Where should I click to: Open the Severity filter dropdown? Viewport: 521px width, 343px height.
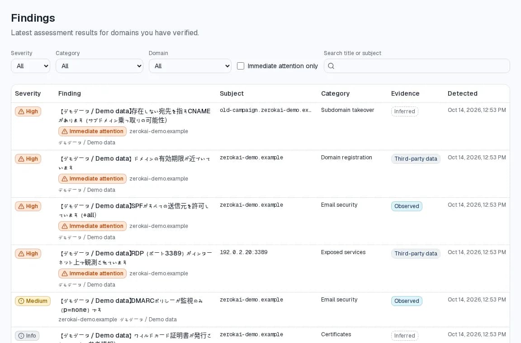click(31, 66)
